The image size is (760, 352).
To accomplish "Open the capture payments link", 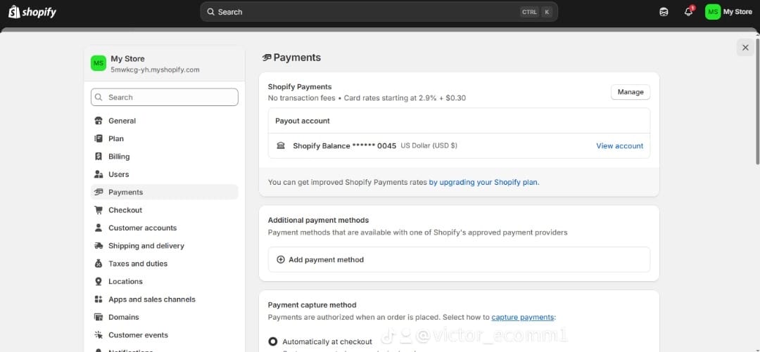I will (522, 317).
